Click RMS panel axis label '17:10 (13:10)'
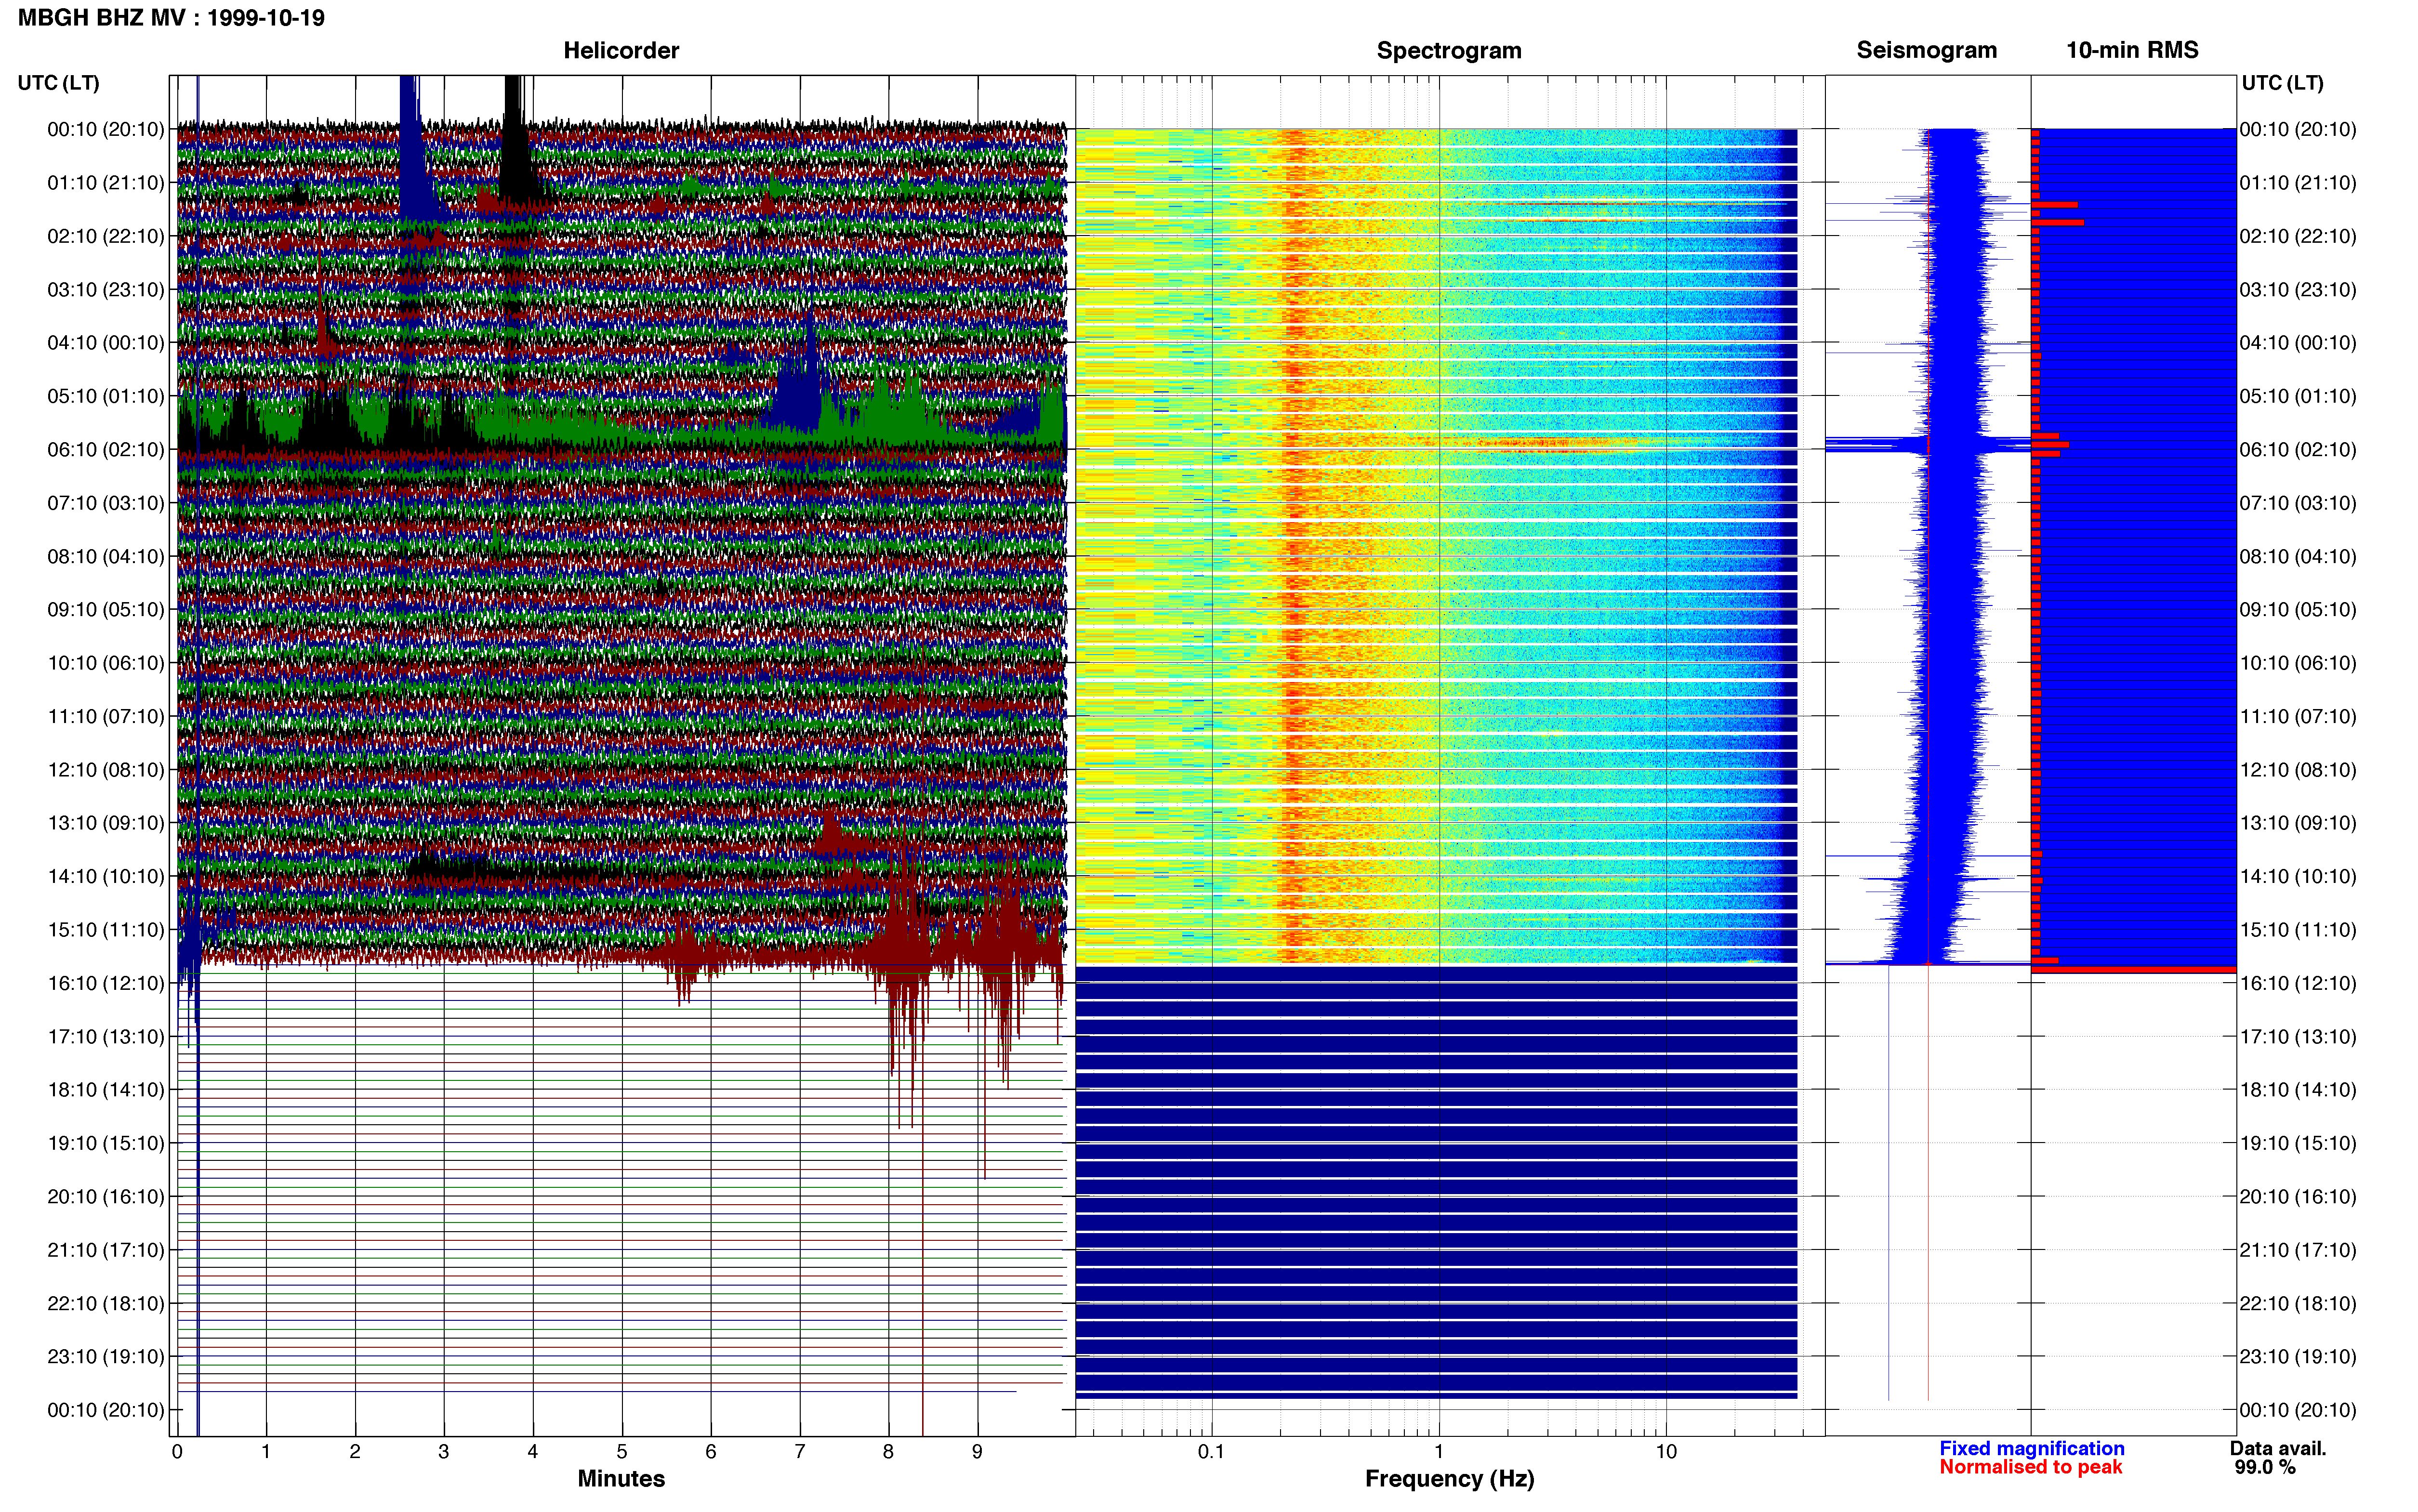 point(2298,1037)
